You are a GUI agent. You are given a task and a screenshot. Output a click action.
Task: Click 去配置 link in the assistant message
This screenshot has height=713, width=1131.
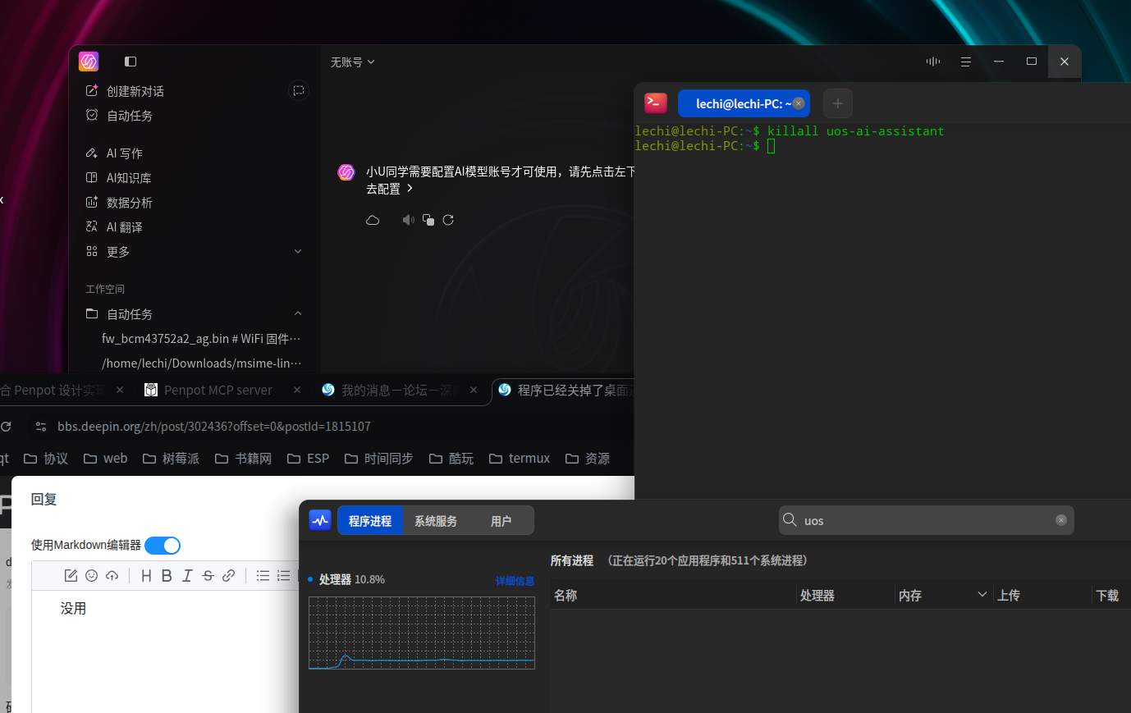390,189
